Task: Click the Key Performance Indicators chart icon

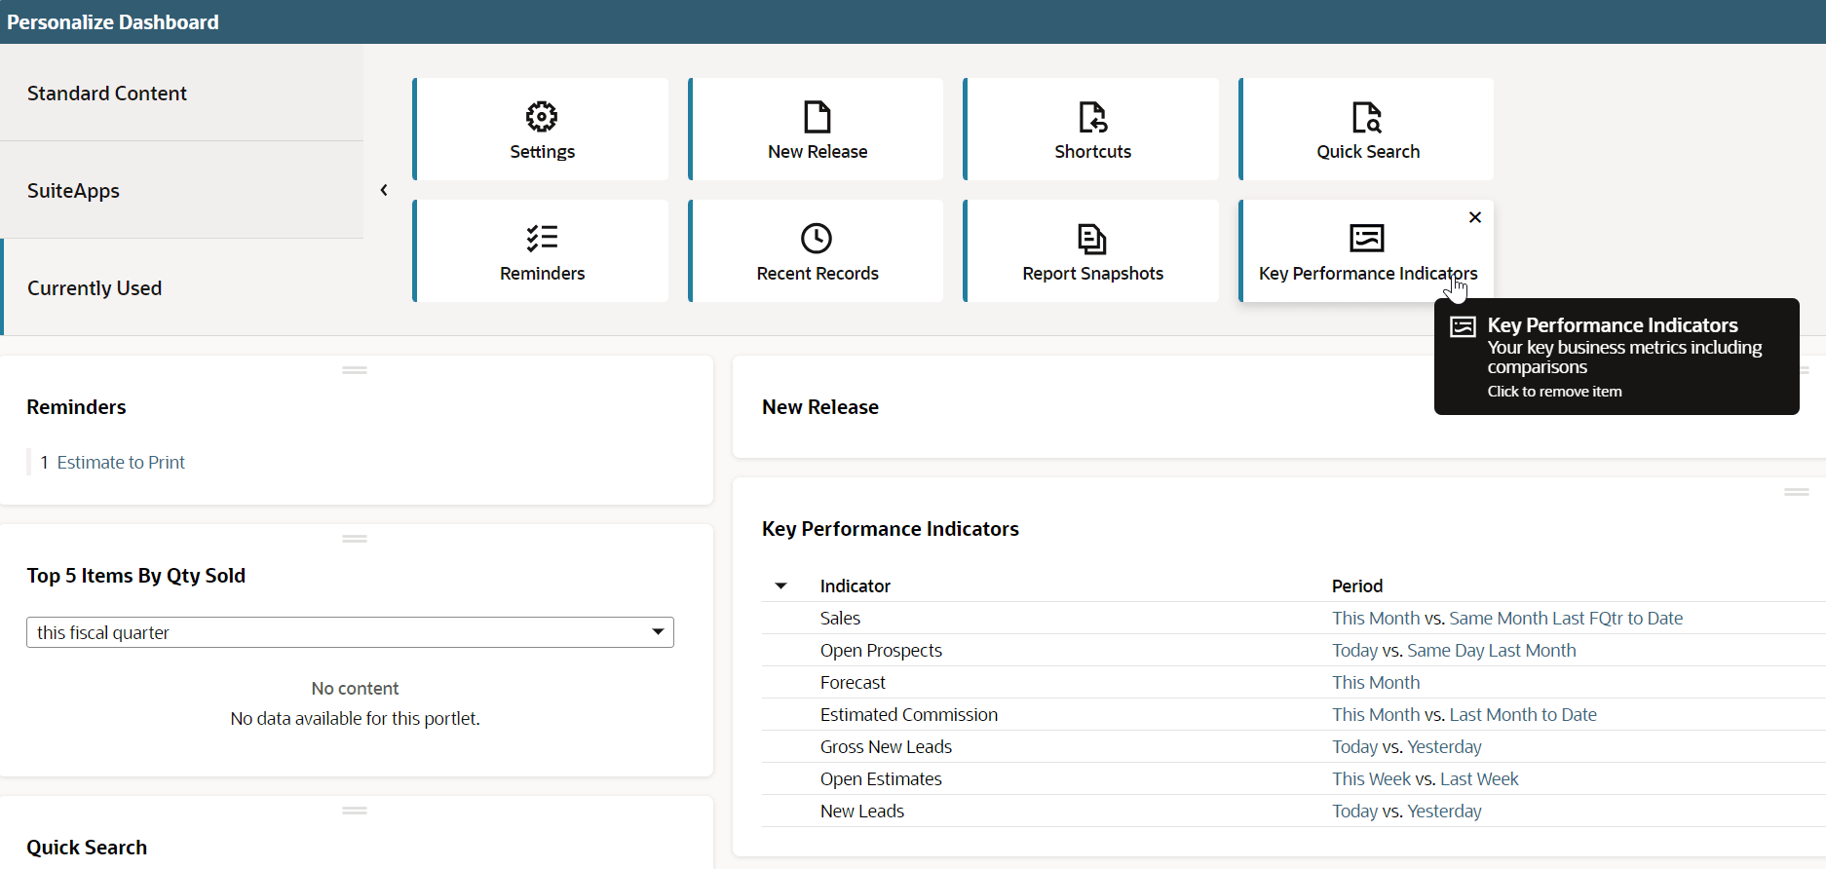Action: (1367, 238)
